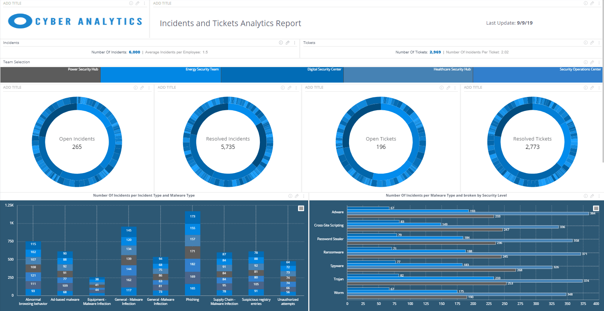
Task: Show info for the Resolved Incidents chart
Action: click(283, 88)
